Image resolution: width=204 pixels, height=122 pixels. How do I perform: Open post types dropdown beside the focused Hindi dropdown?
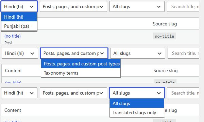coord(73,6)
